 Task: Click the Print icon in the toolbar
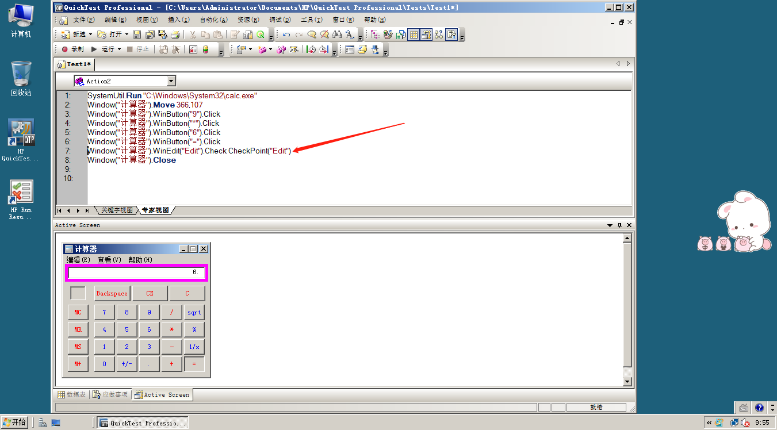(x=175, y=34)
